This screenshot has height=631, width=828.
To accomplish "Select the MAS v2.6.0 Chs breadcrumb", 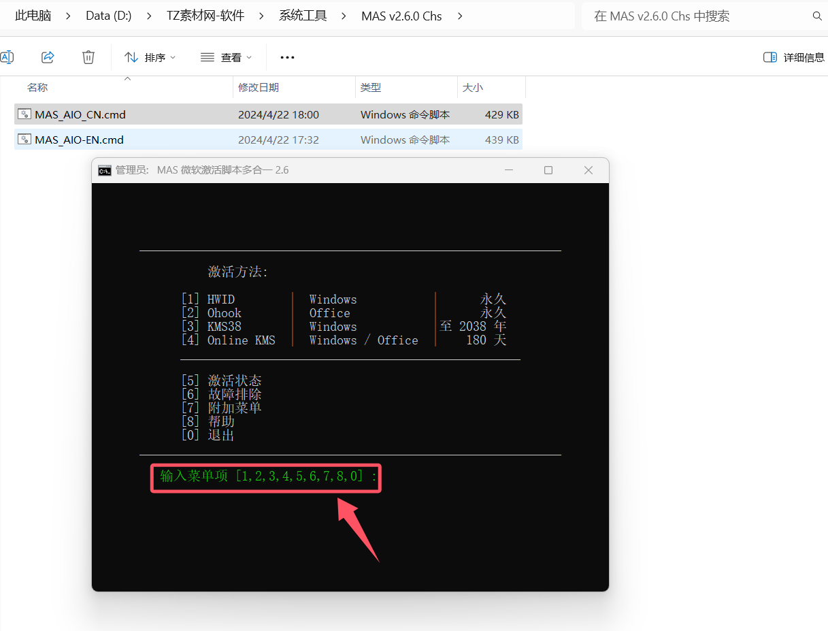I will click(x=401, y=16).
